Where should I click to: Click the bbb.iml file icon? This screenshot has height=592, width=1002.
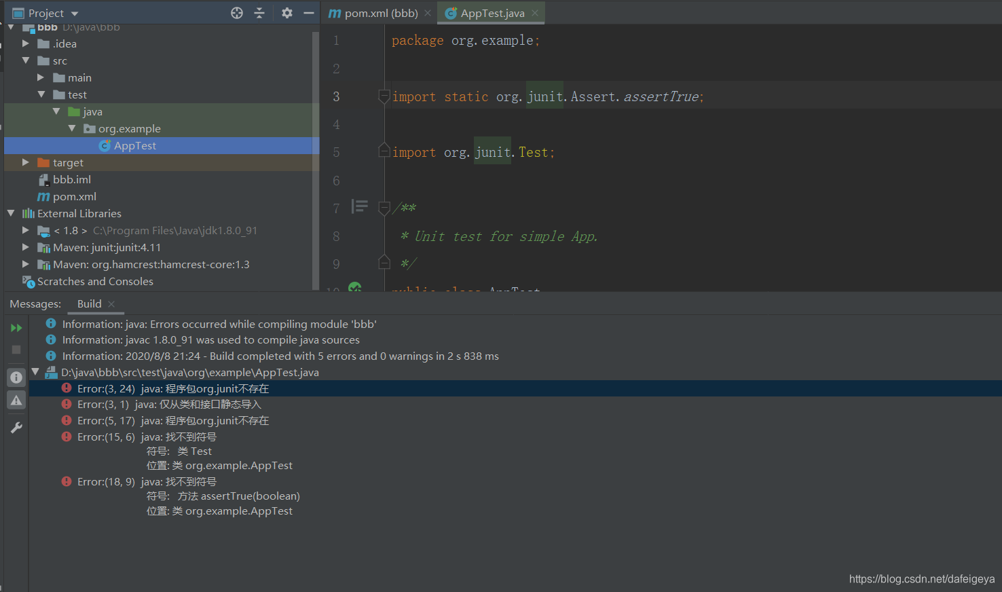(x=43, y=179)
